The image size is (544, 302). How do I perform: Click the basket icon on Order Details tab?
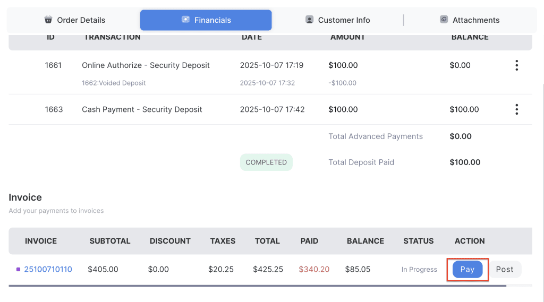tap(48, 20)
